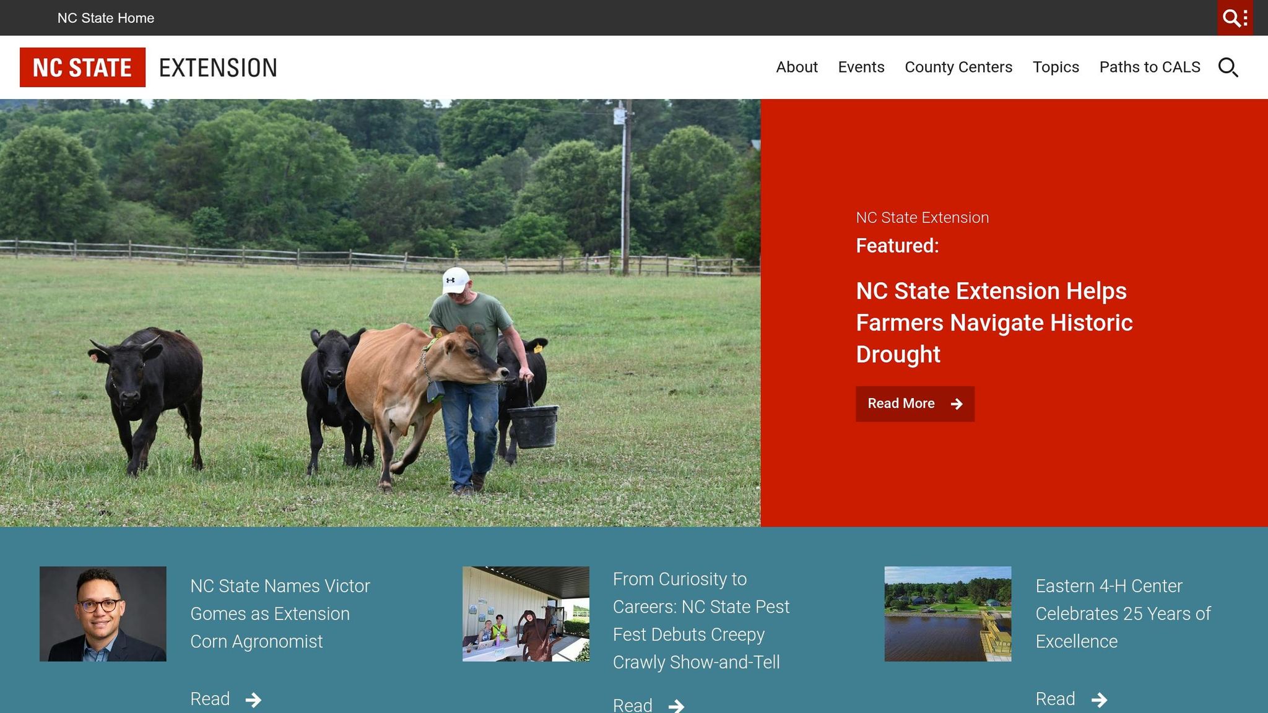Go to NC State Home link

pyautogui.click(x=106, y=18)
